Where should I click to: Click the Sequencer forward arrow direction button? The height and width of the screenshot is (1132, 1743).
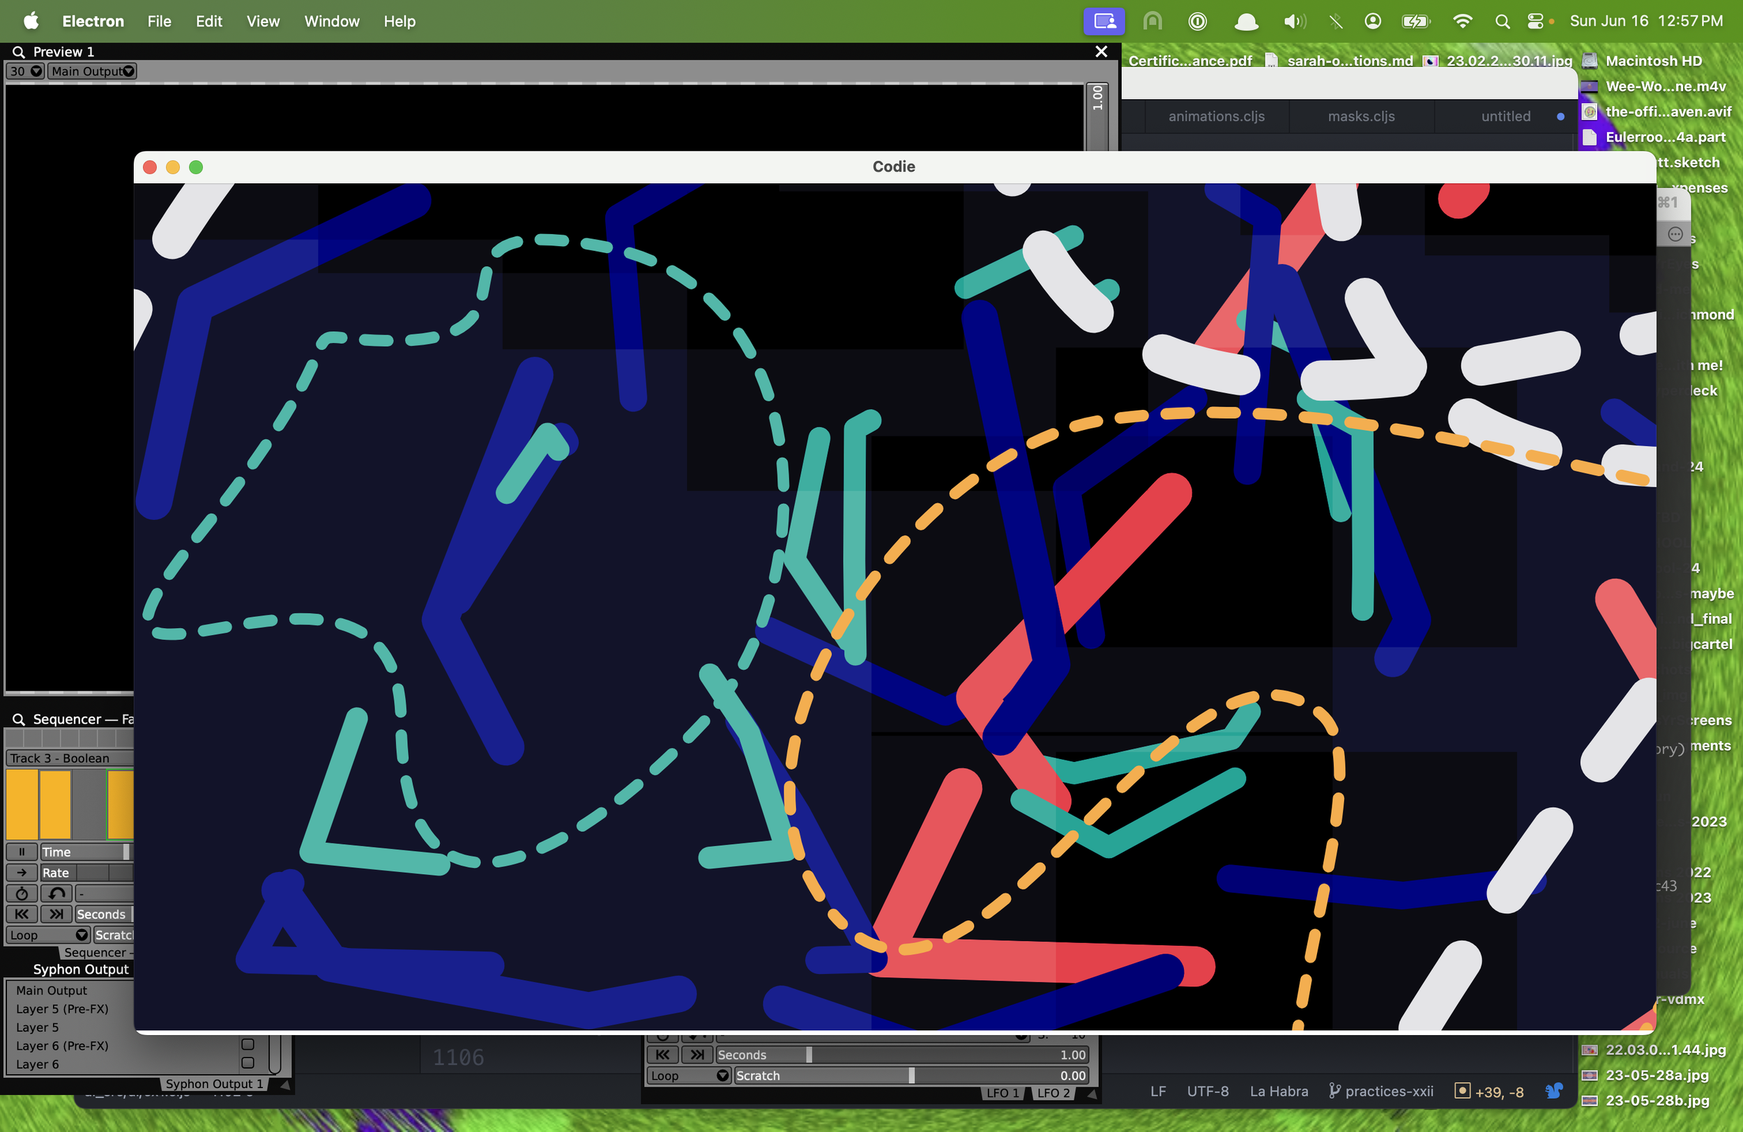coord(21,872)
